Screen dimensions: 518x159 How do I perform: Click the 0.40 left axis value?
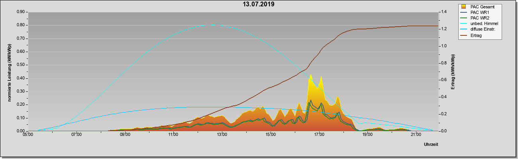point(21,78)
